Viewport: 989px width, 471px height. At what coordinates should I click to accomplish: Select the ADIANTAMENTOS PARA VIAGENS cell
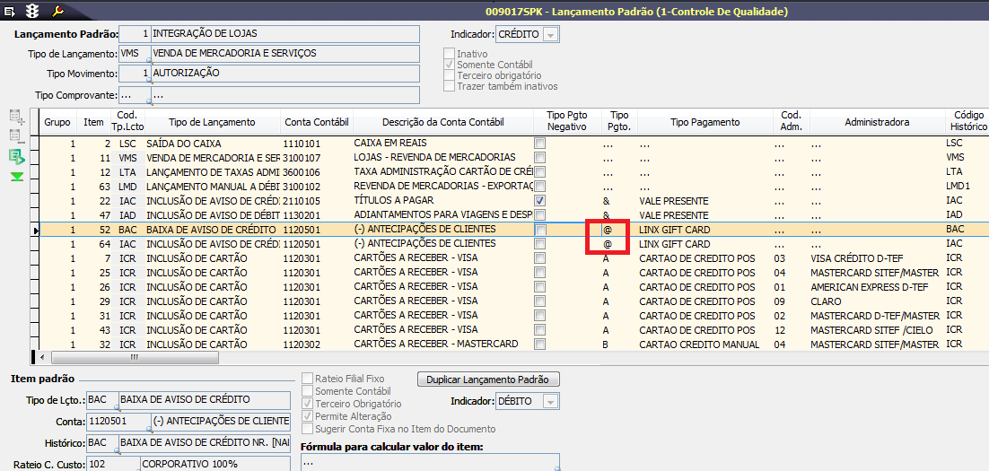[442, 215]
